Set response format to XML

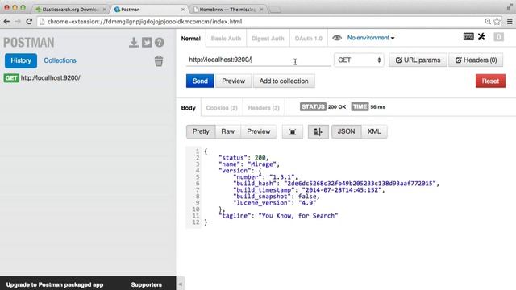point(374,131)
